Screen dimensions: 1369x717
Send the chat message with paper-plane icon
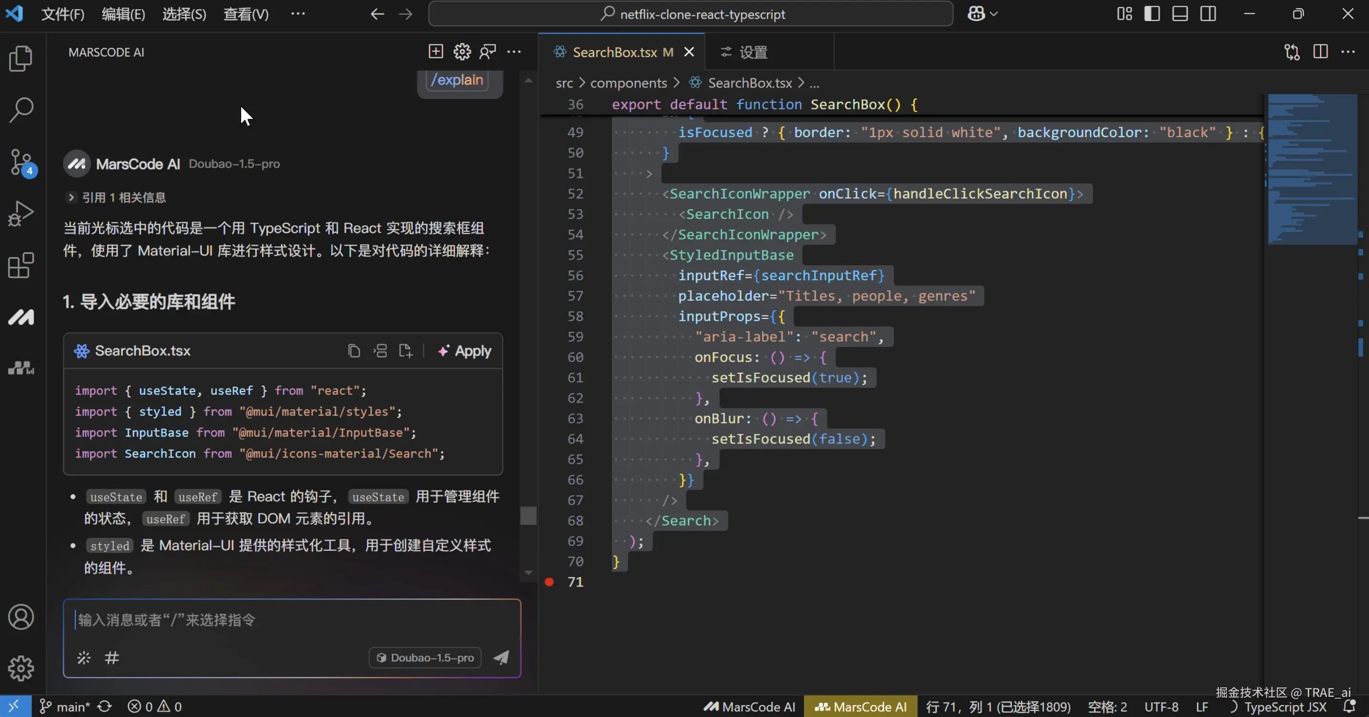click(x=501, y=658)
